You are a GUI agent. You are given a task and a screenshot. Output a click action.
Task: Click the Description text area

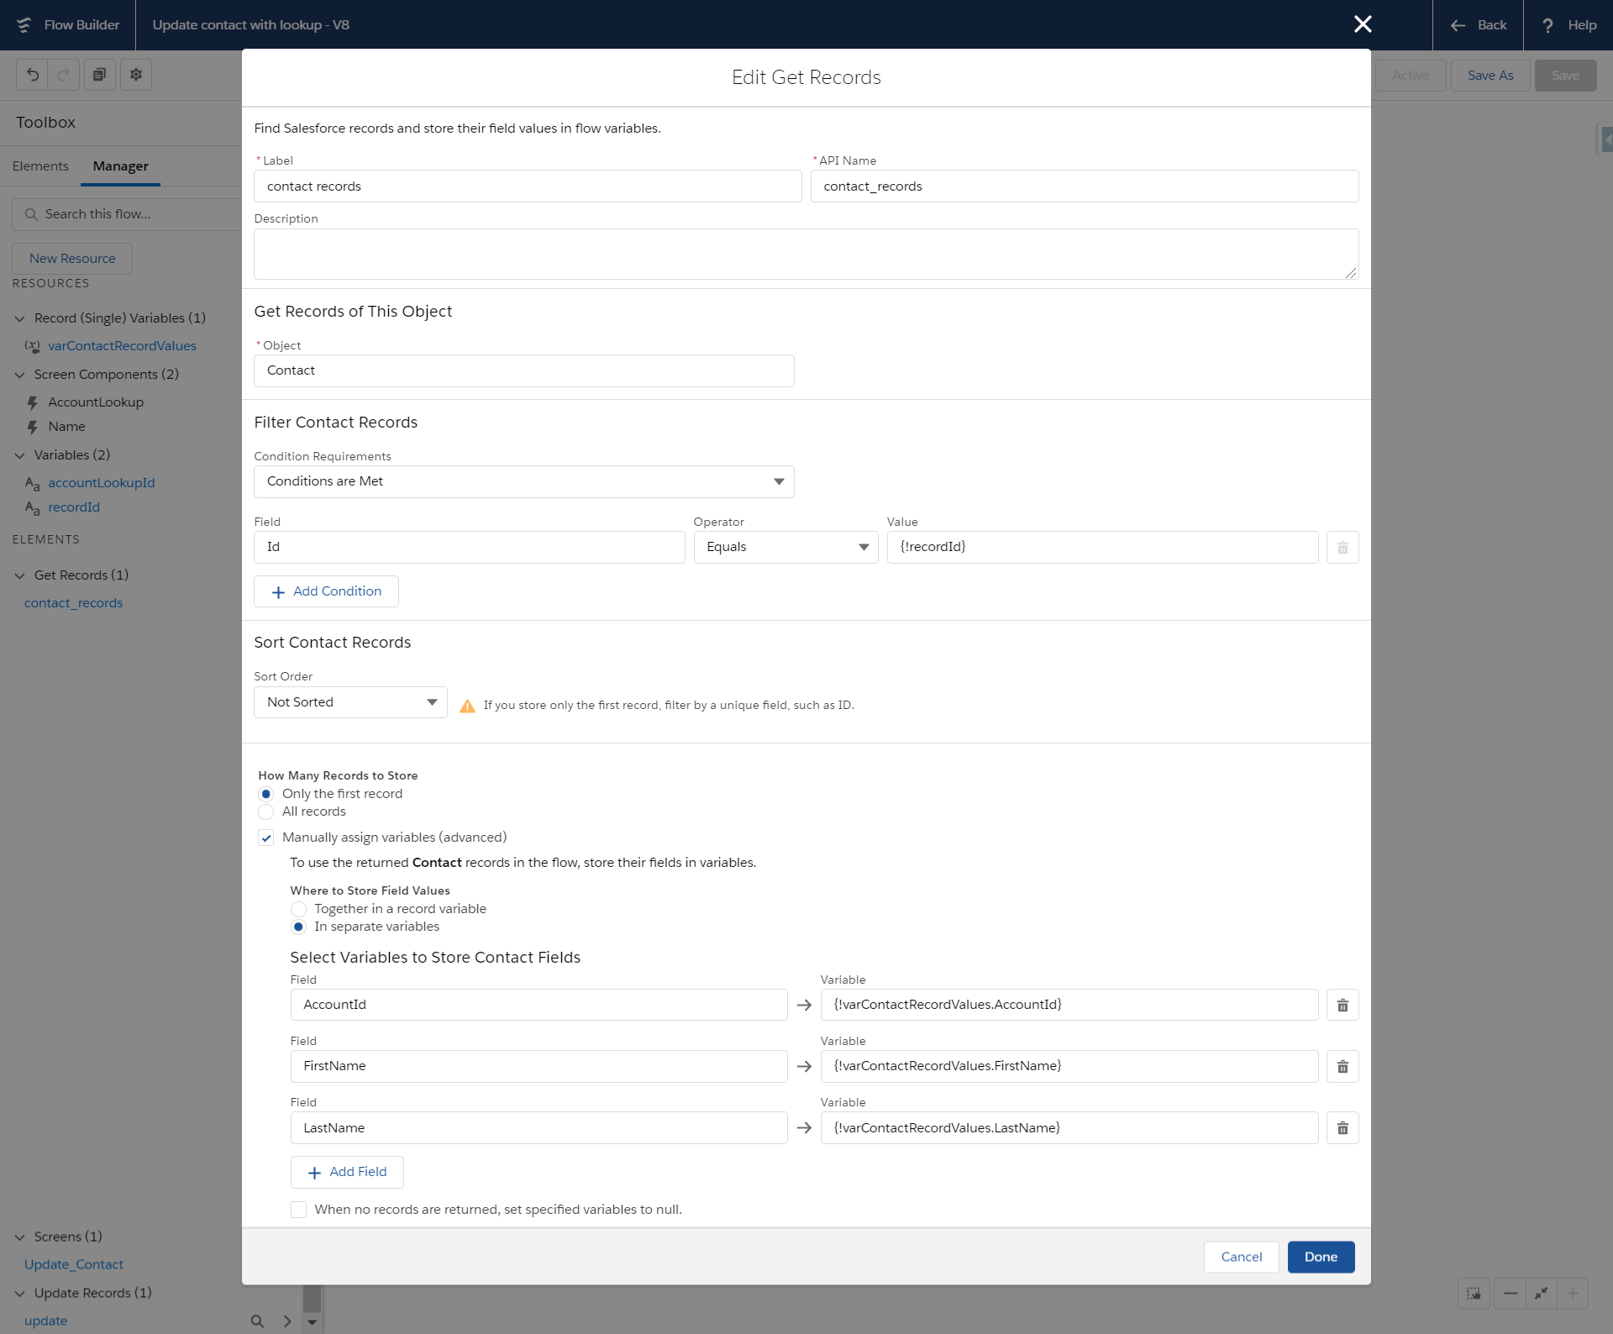click(x=806, y=255)
